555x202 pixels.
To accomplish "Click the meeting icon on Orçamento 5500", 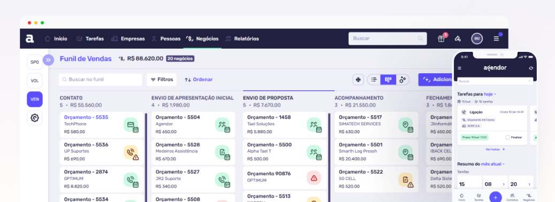I will [x=314, y=152].
